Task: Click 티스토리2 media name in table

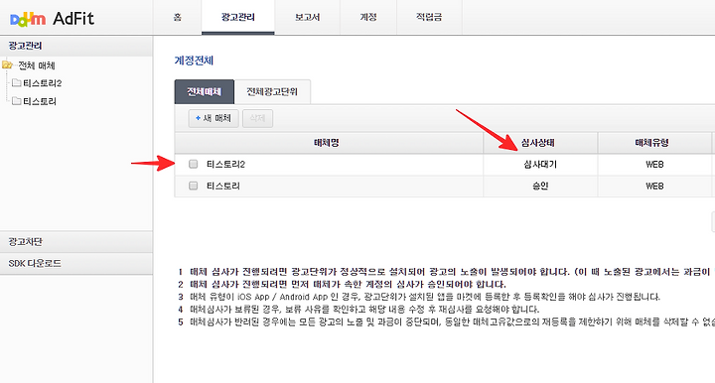Action: coord(225,165)
